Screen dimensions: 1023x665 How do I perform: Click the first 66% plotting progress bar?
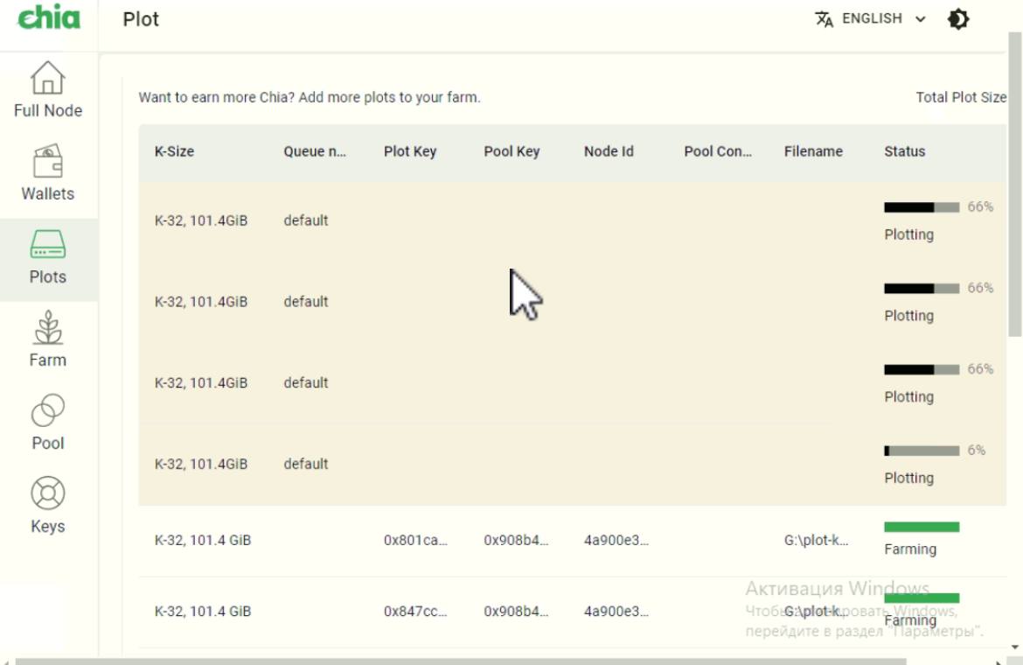click(922, 207)
